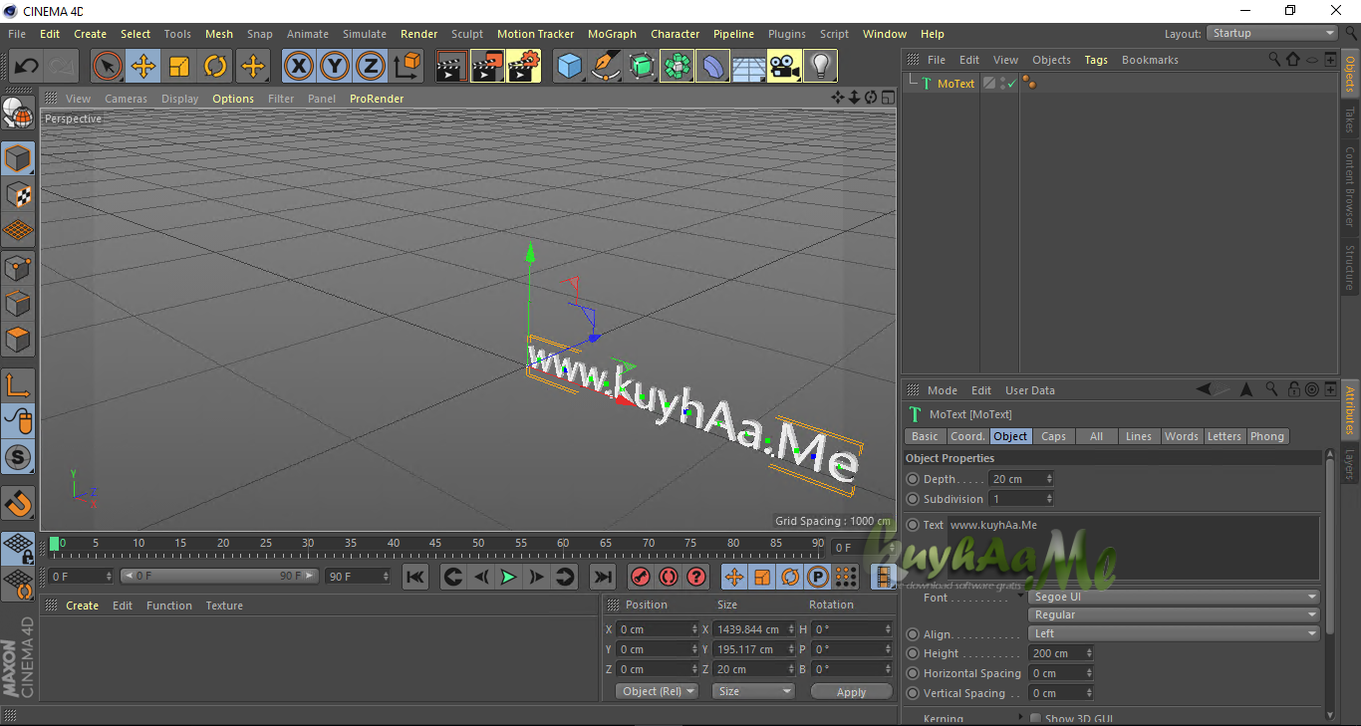Click Record Active Objects button

click(641, 577)
